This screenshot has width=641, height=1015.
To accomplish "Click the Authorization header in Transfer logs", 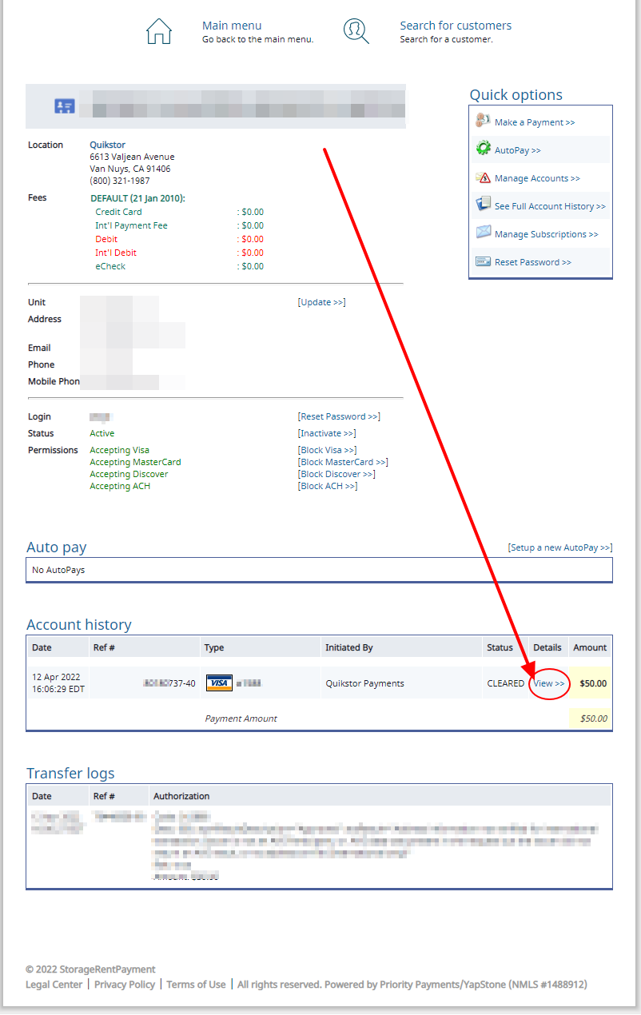I will click(181, 796).
